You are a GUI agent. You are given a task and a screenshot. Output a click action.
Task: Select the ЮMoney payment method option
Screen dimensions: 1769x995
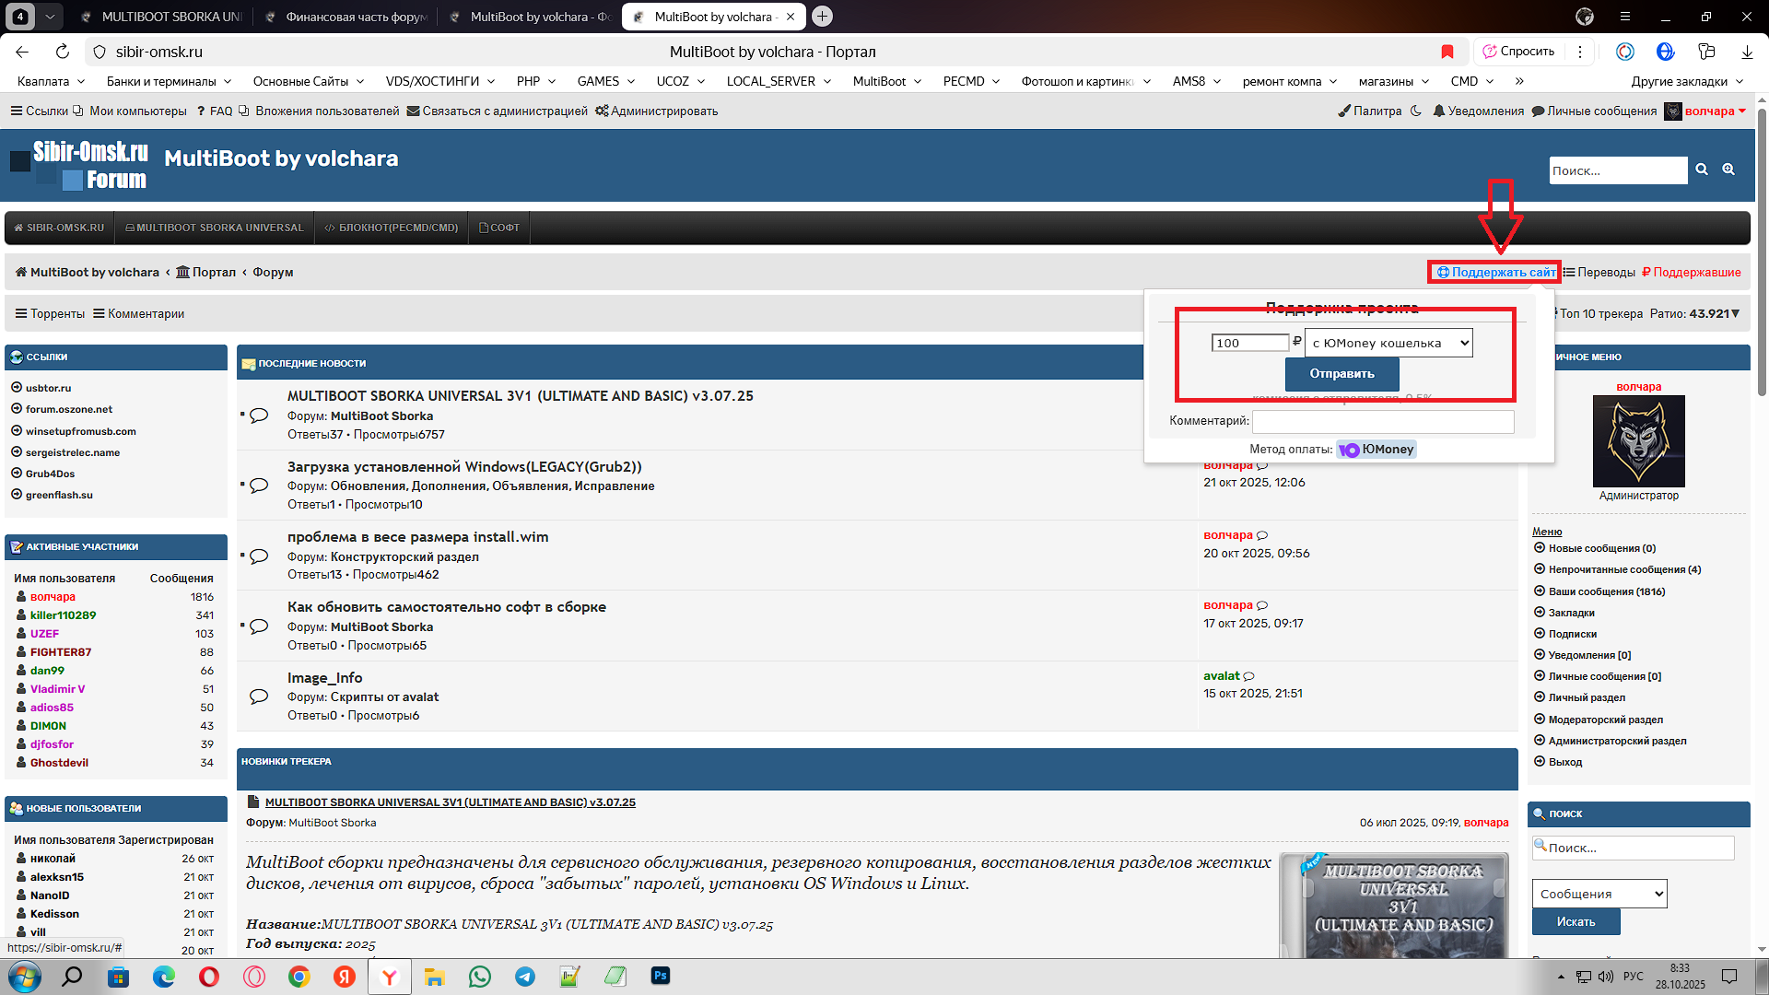1377,450
